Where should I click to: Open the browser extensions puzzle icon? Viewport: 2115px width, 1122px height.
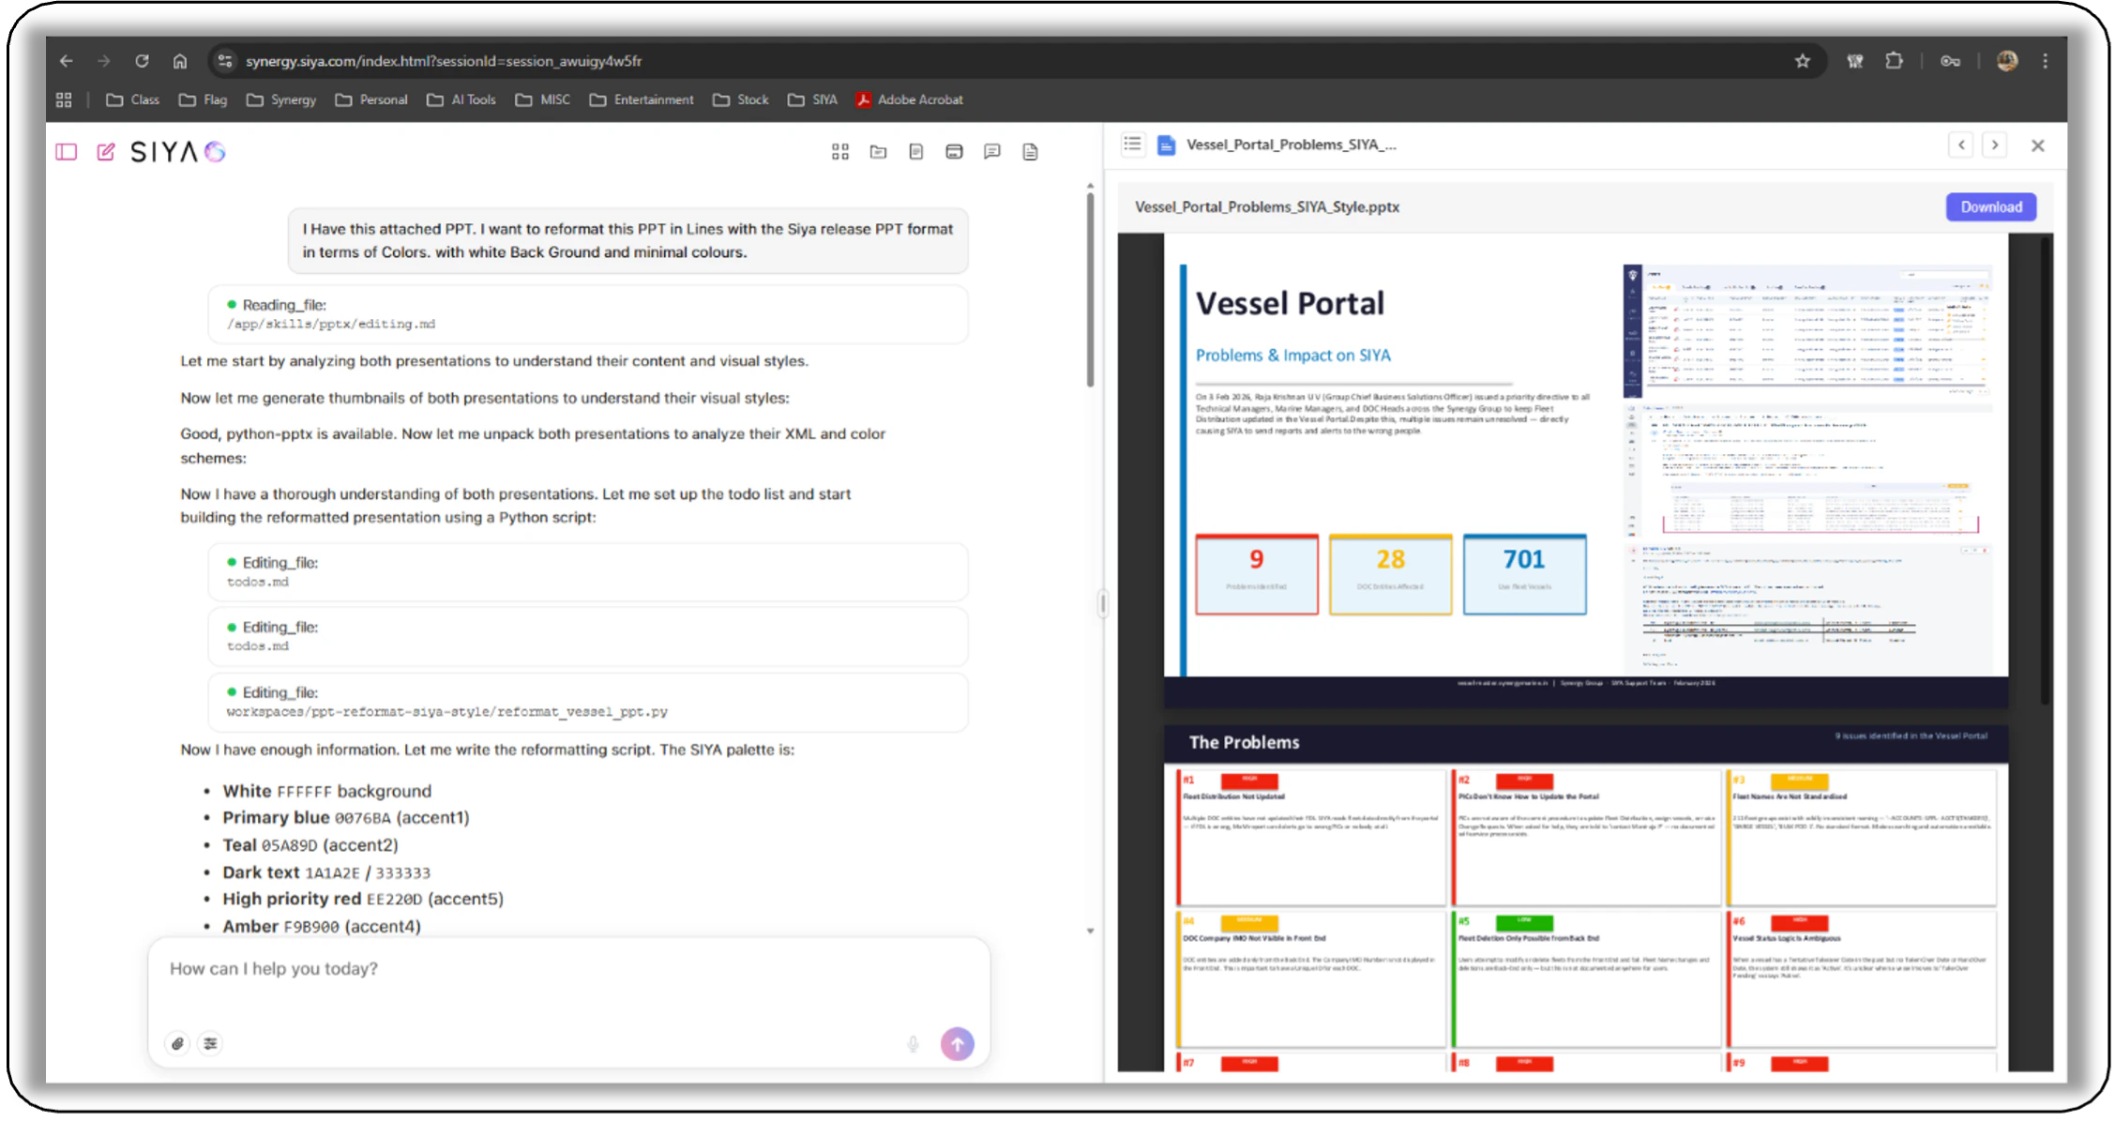pyautogui.click(x=1894, y=61)
